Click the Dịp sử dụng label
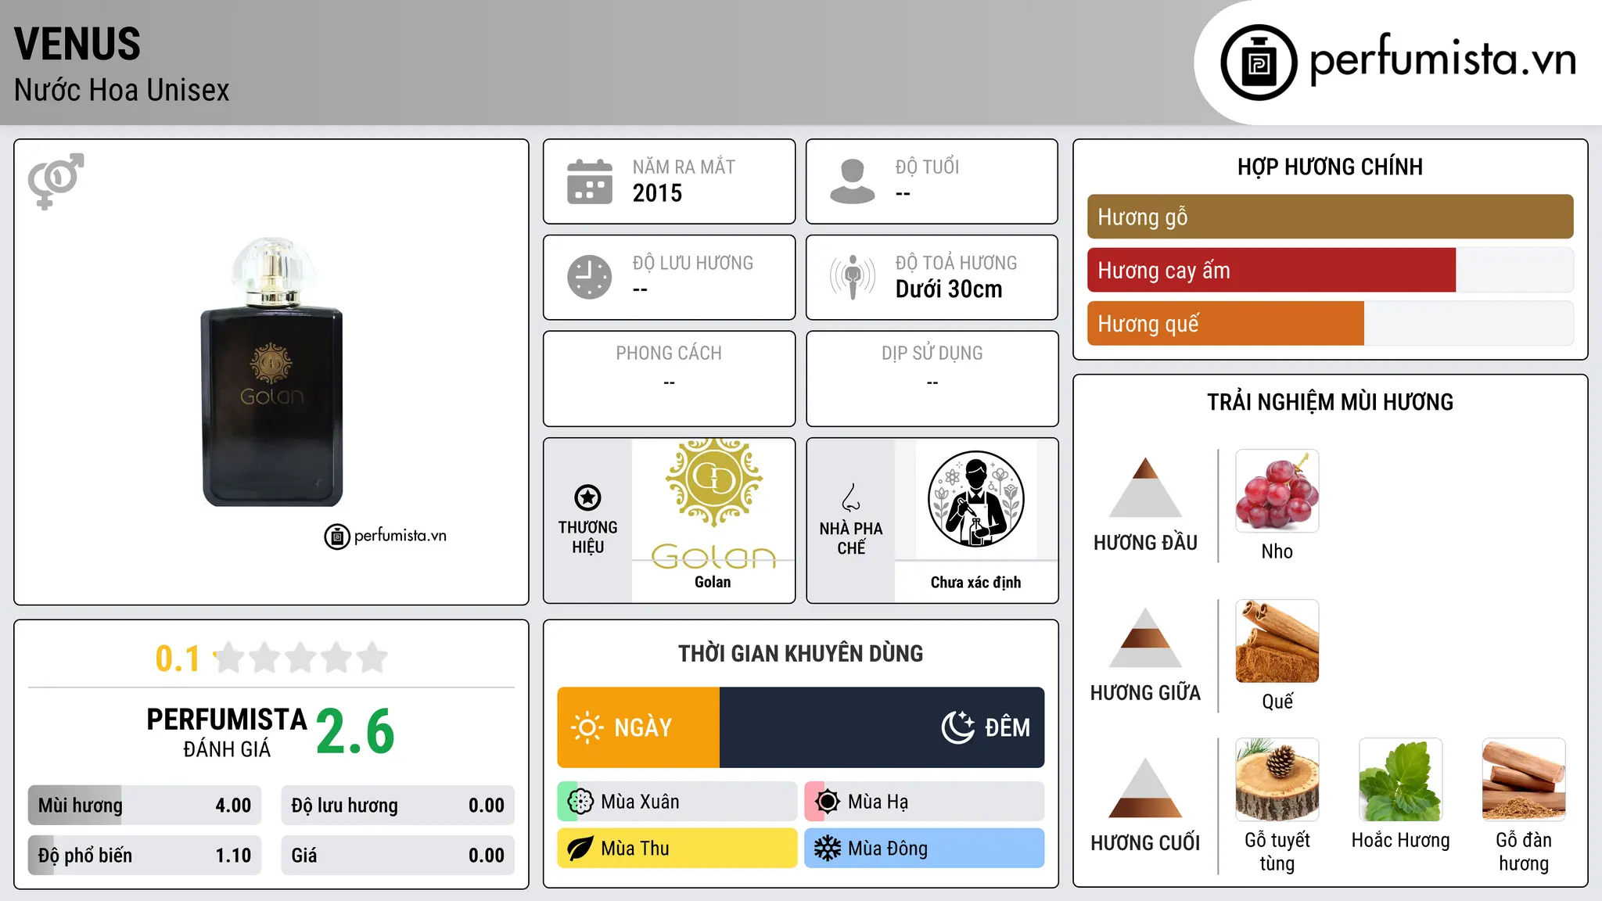 (932, 354)
